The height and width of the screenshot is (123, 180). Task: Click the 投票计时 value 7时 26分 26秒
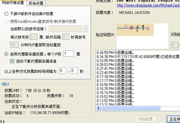point(38,91)
